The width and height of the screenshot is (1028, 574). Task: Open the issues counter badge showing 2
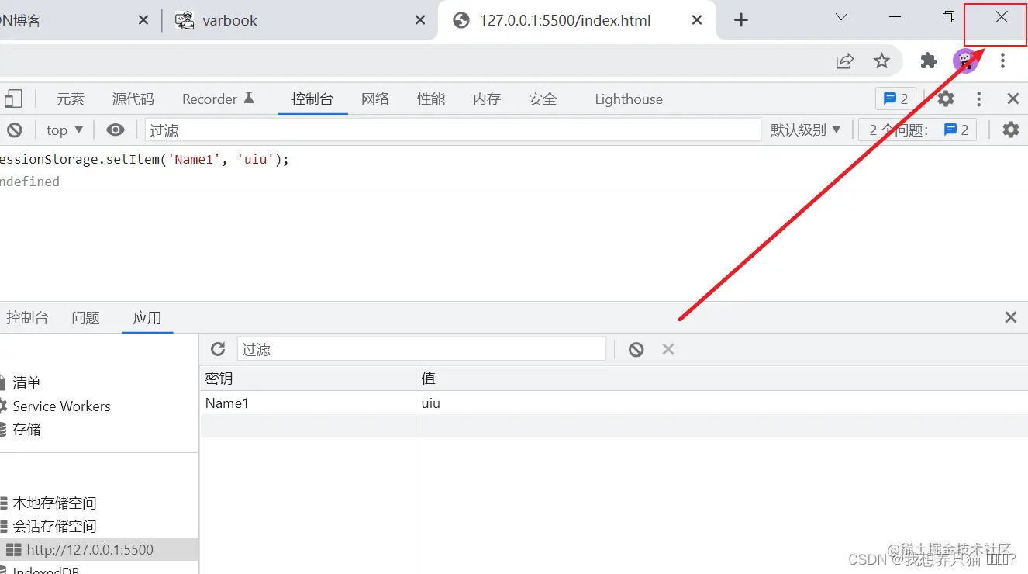pos(896,99)
